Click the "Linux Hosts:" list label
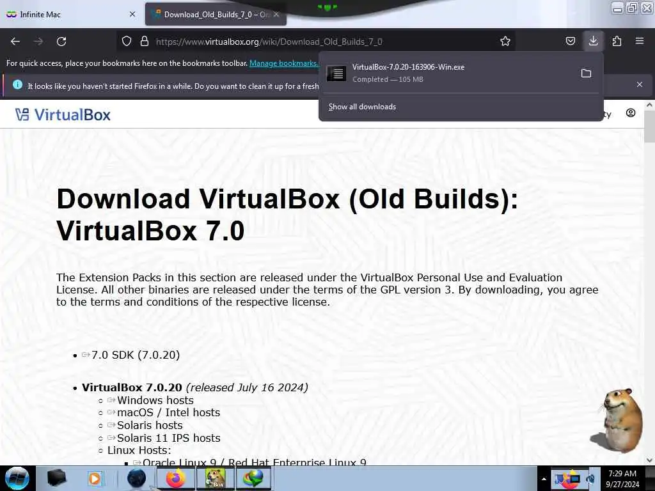Viewport: 655px width, 491px height. point(139,451)
